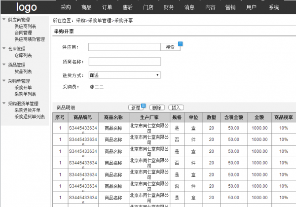
Task: Collapse the 采购退货单管理 tree section
Action: pyautogui.click(x=4, y=103)
